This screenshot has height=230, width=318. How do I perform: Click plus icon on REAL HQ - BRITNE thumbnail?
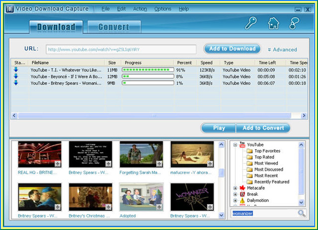(x=58, y=164)
